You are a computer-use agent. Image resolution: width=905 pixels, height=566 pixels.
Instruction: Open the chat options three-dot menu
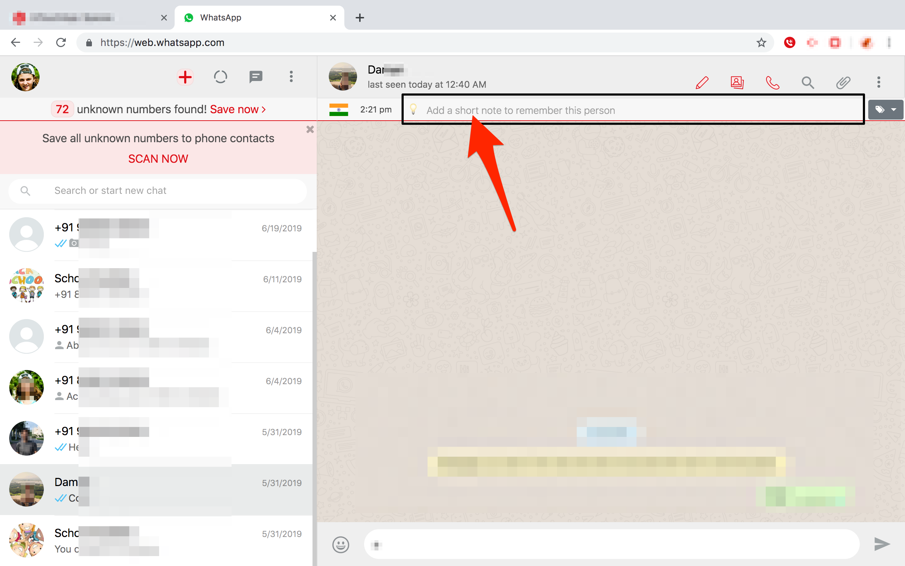coord(878,82)
